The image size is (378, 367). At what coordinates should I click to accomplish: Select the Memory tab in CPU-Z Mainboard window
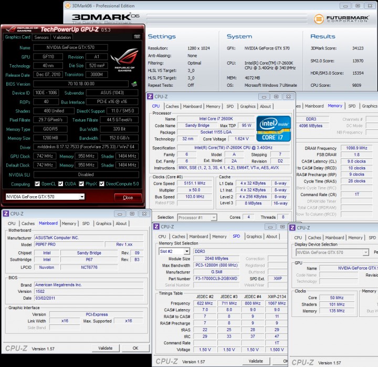pos(69,223)
